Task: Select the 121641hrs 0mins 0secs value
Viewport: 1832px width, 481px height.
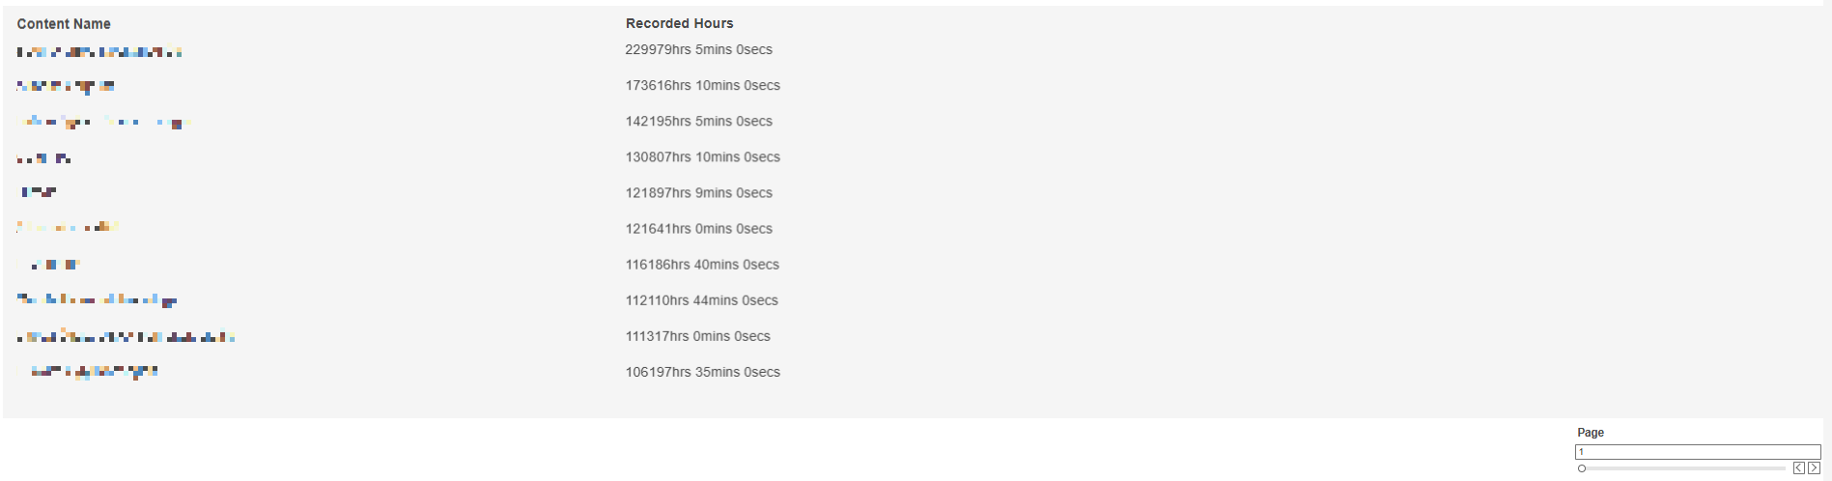Action: coord(698,228)
